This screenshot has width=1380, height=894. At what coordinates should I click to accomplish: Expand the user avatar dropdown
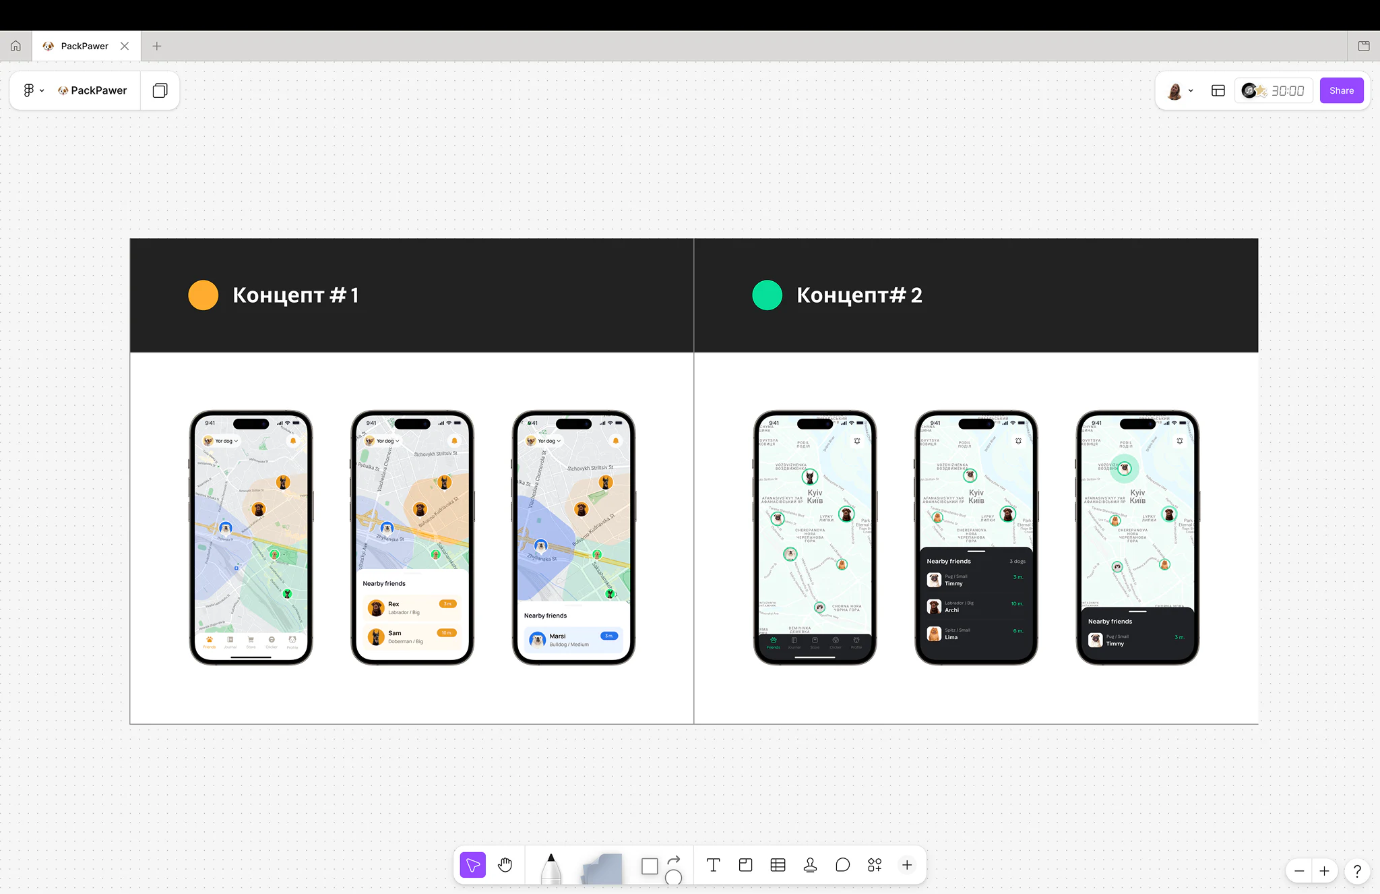point(1180,90)
